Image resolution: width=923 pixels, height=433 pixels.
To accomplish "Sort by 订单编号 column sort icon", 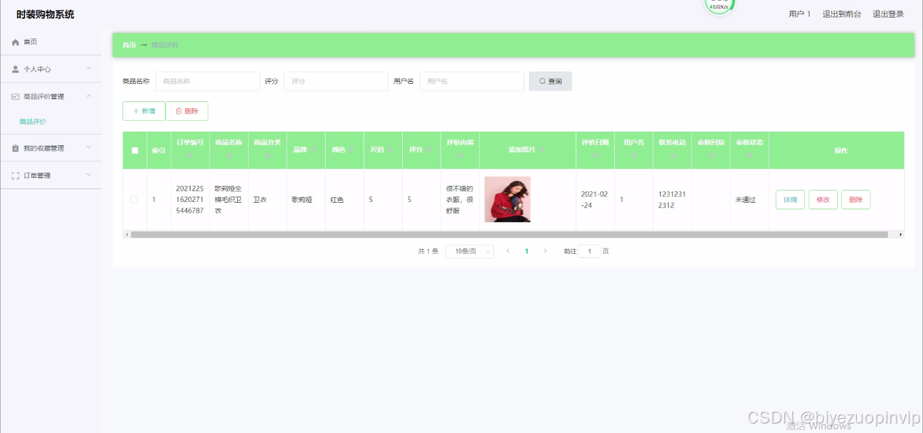I will pos(190,157).
